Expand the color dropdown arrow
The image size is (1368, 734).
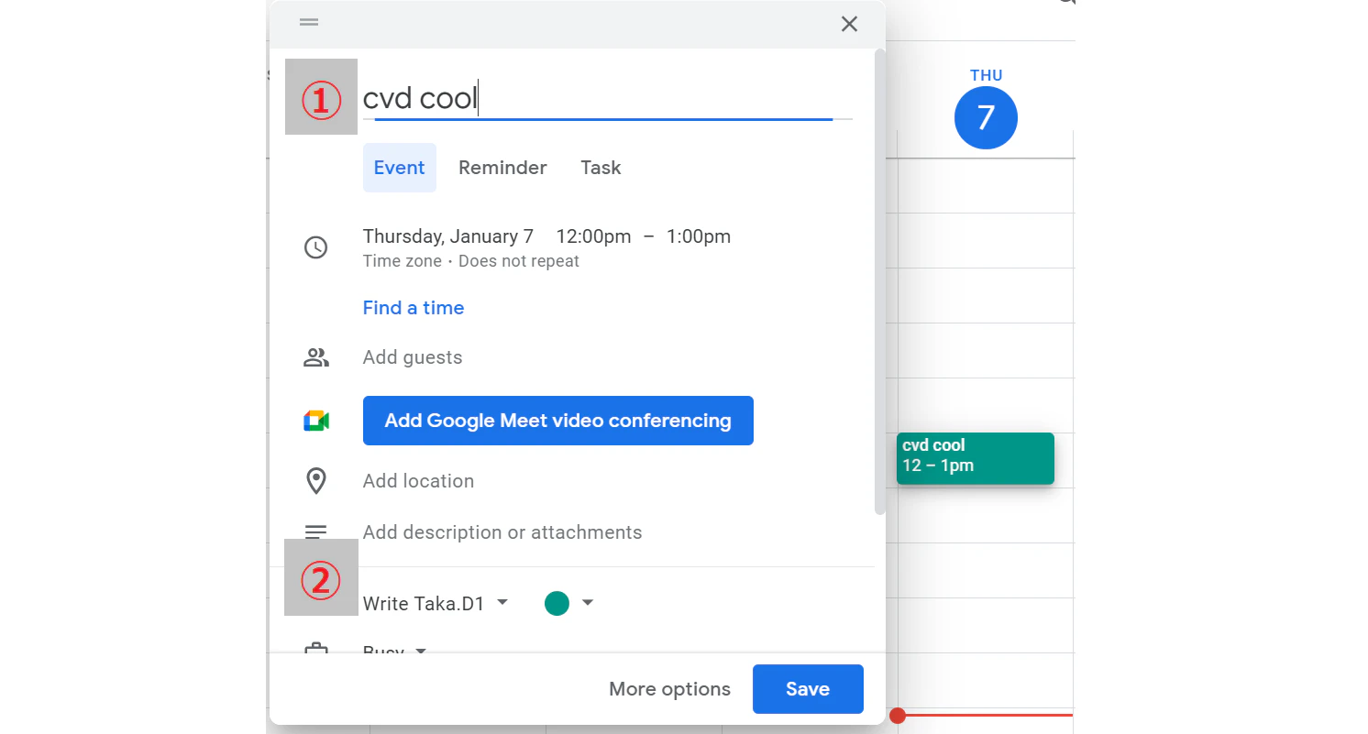pos(588,603)
